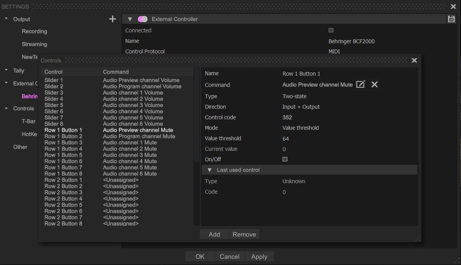Open the T-Bar settings
The image size is (461, 265).
[28, 121]
